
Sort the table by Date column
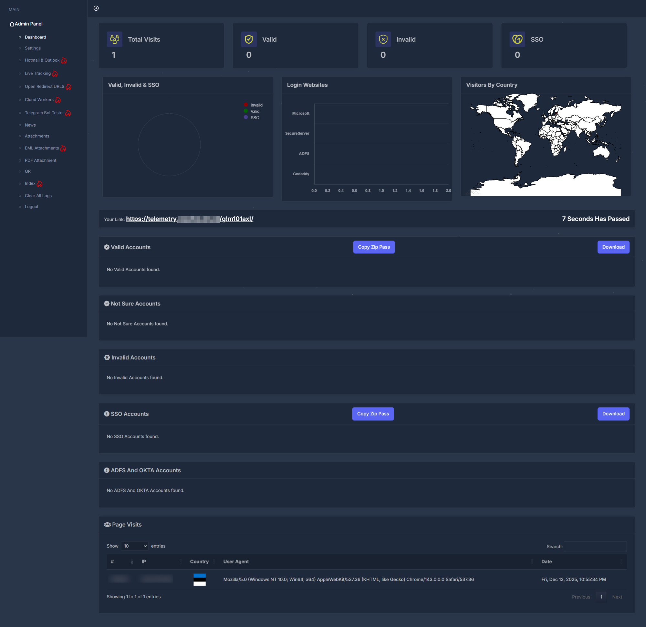[547, 561]
